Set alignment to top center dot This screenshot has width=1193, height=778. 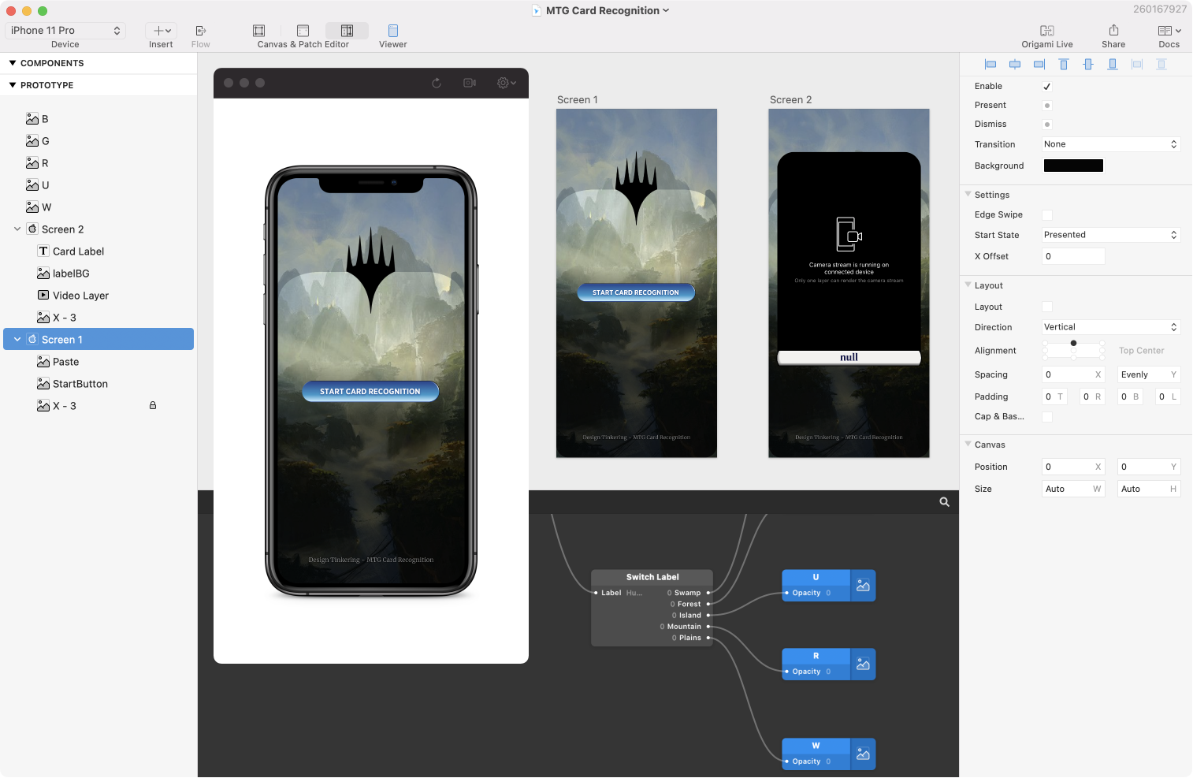(x=1073, y=343)
